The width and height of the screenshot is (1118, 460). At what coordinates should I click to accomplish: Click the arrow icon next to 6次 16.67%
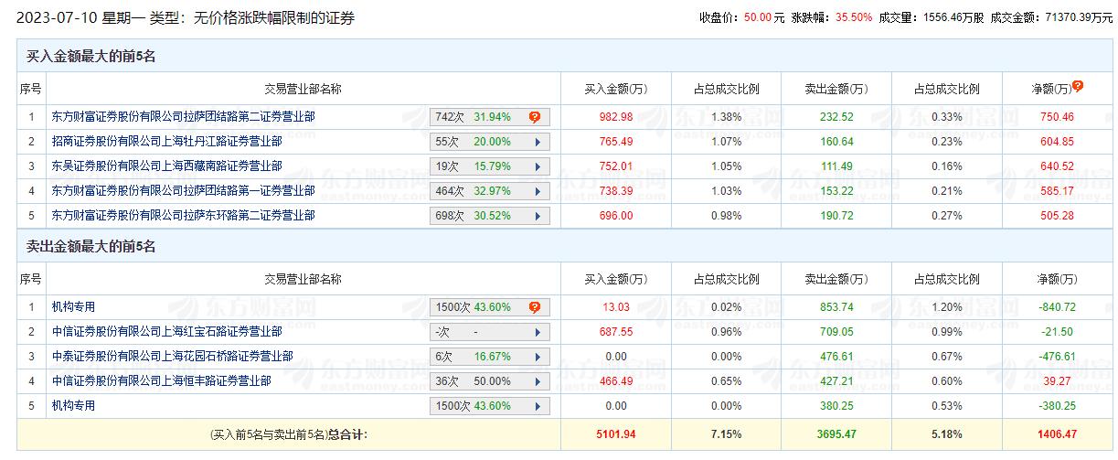538,357
